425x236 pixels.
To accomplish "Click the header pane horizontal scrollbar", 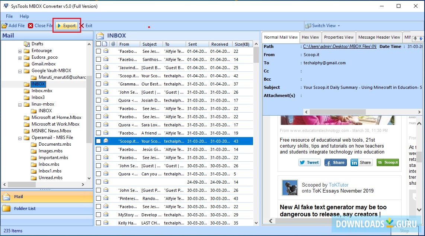I will pos(342,112).
